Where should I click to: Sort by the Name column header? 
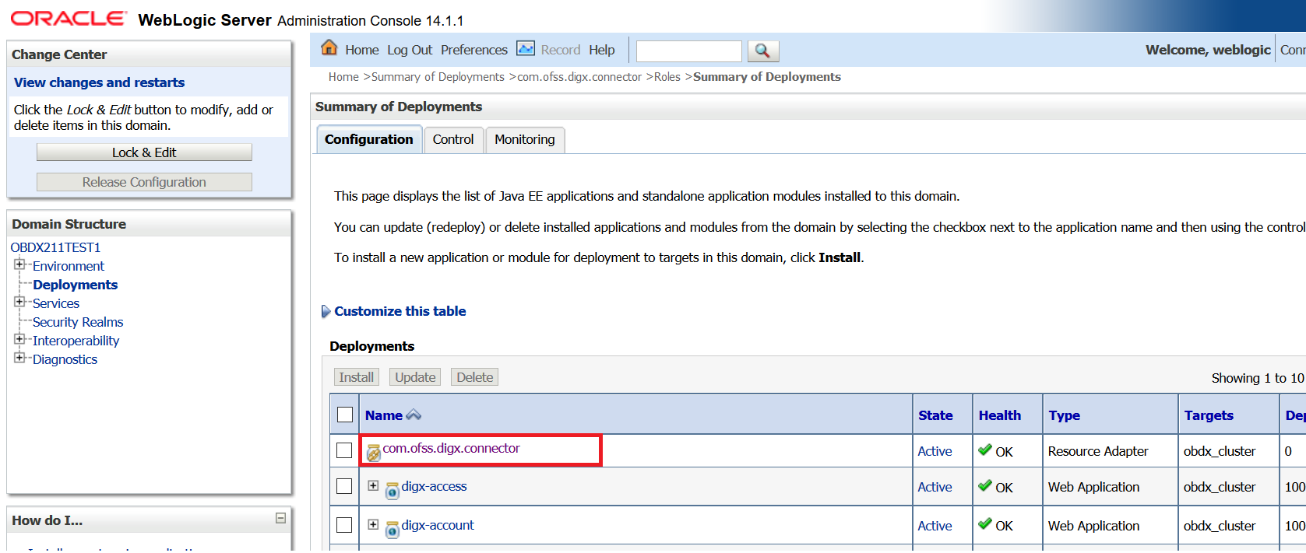384,415
